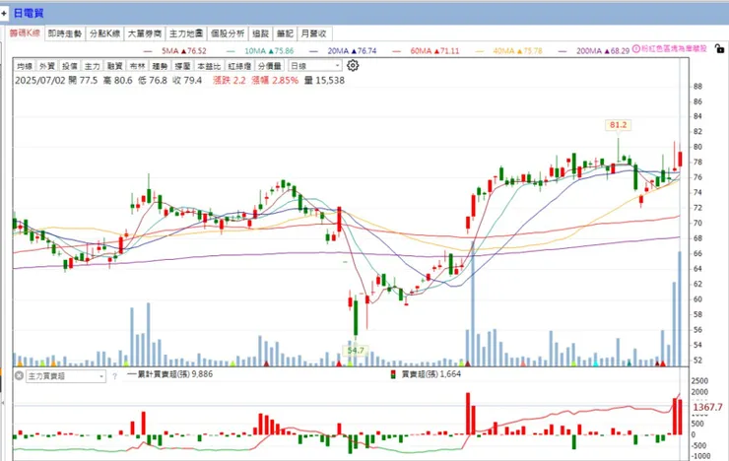Click the 81.2 high price label
The width and height of the screenshot is (729, 461).
pyautogui.click(x=618, y=124)
